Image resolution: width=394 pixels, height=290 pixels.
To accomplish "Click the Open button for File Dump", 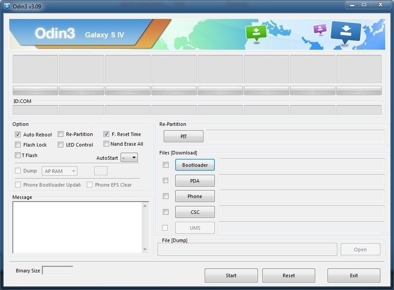I will [361, 250].
